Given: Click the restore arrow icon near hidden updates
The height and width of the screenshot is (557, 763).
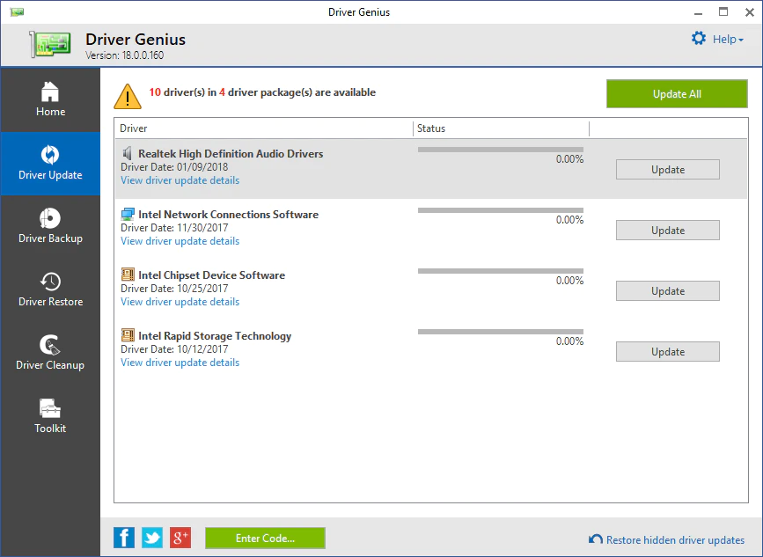Looking at the screenshot, I should coord(596,539).
